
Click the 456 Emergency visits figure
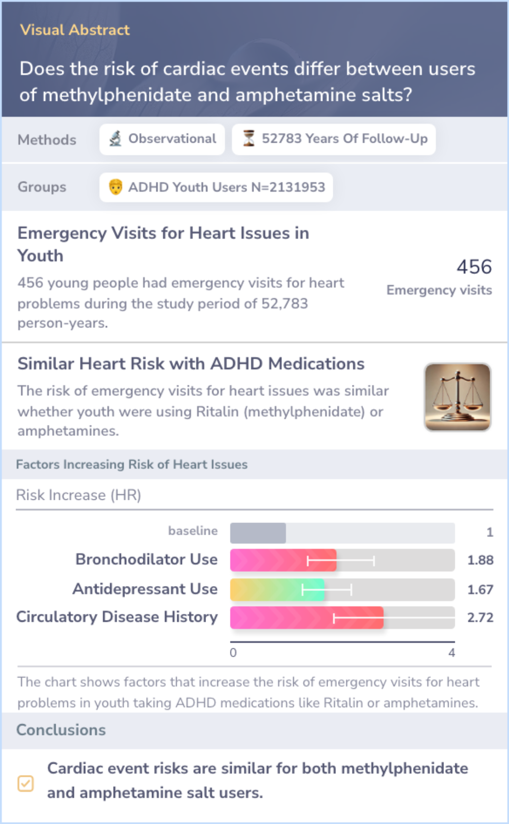coord(439,277)
